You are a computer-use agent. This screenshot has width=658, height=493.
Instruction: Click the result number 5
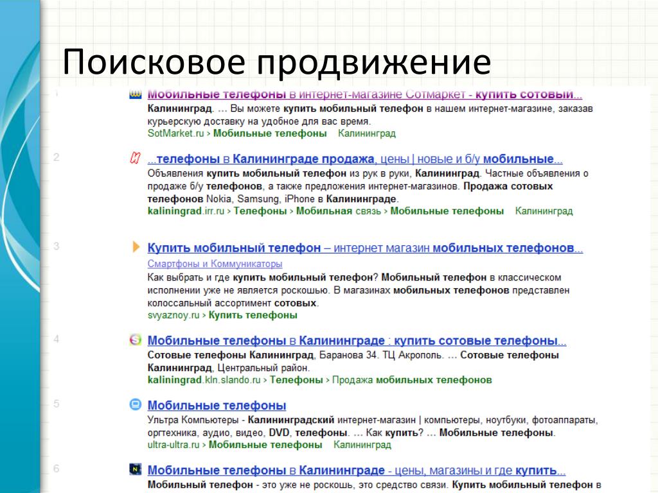pos(57,404)
